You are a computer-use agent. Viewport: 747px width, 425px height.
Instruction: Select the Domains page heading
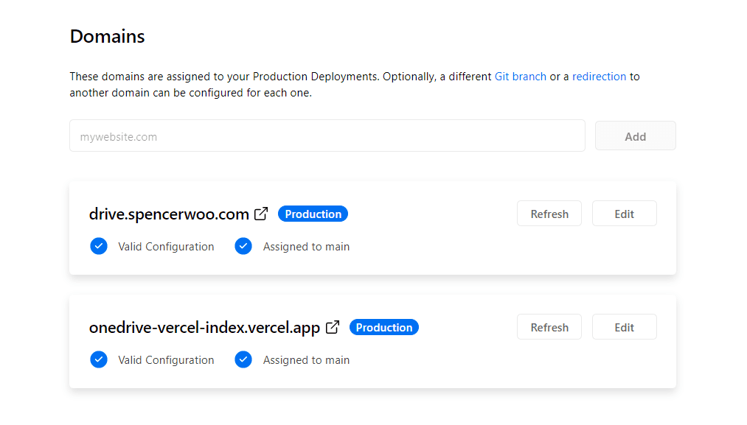107,36
